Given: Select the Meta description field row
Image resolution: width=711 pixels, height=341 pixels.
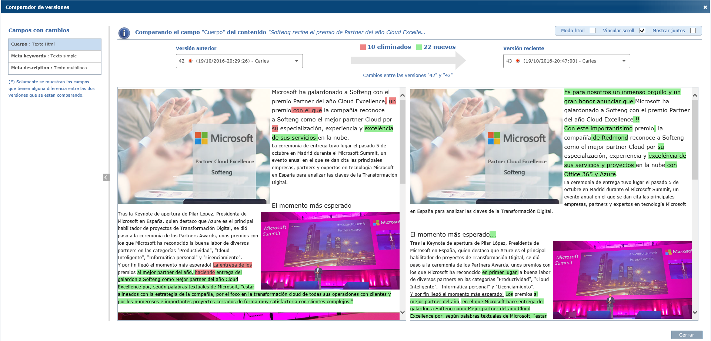Looking at the screenshot, I should pyautogui.click(x=55, y=68).
